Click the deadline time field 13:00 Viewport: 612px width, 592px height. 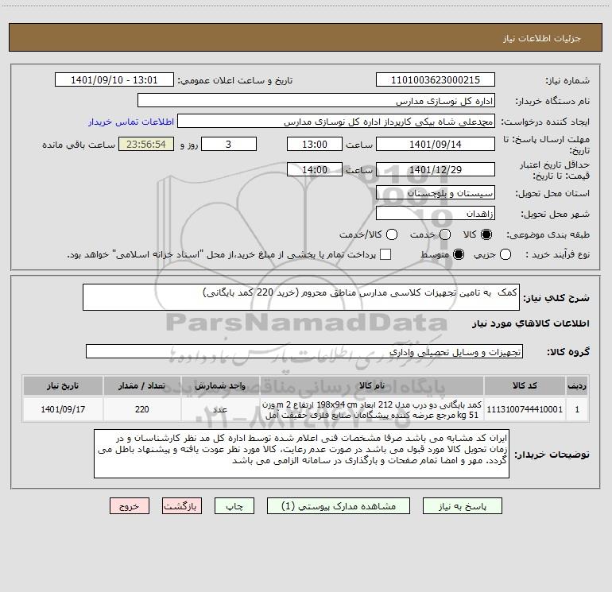coord(315,144)
